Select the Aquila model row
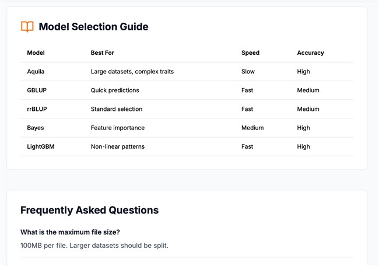Viewport: 379px width, 266px height. pos(187,72)
